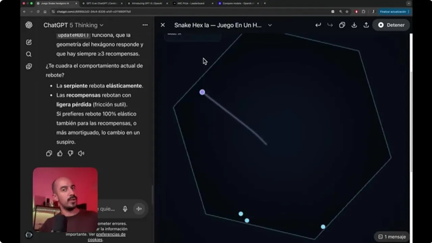This screenshot has height=243, width=432.
Task: Click the updateHUD() code snippet text
Action: 73,35
